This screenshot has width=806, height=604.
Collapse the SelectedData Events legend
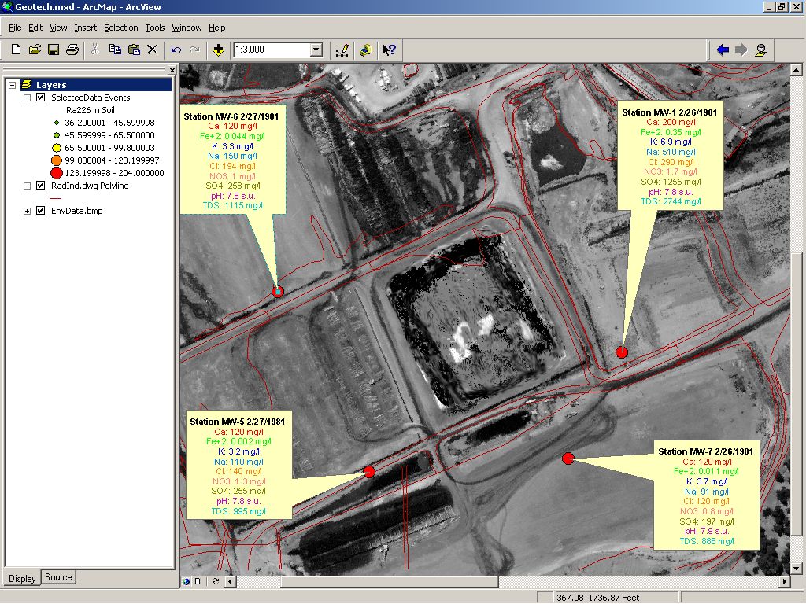tap(28, 98)
